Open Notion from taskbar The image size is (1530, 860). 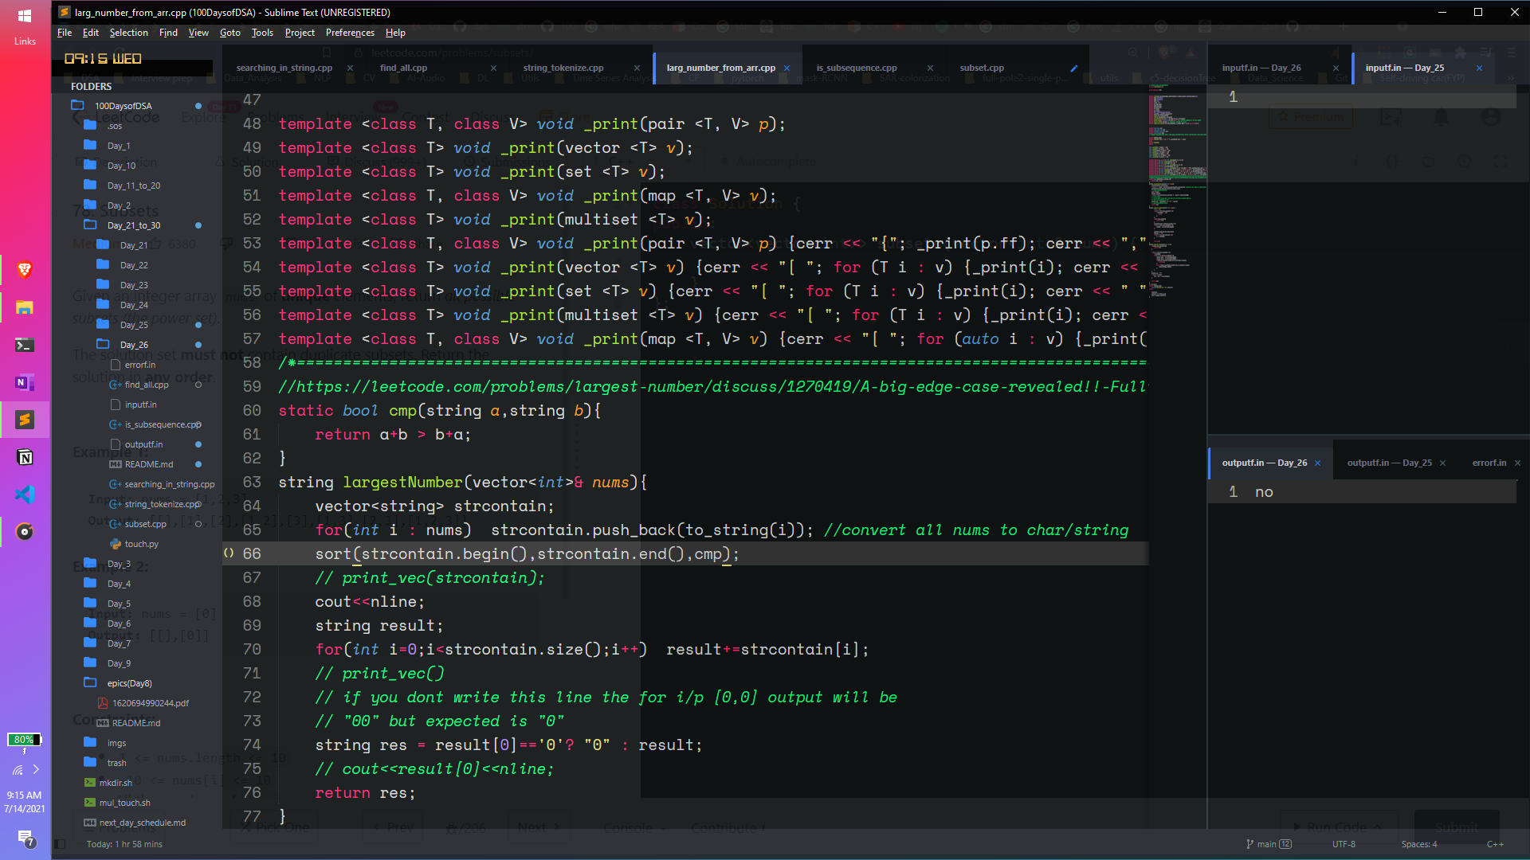coord(25,457)
